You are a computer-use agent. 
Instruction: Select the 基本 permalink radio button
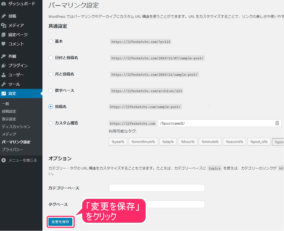tap(50, 41)
